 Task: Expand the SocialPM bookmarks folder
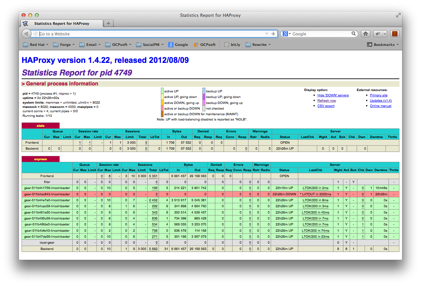point(150,45)
